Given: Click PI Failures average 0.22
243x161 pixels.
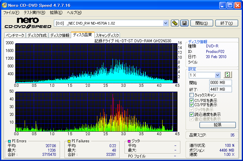Looking at the screenshot, I should click(113, 146).
